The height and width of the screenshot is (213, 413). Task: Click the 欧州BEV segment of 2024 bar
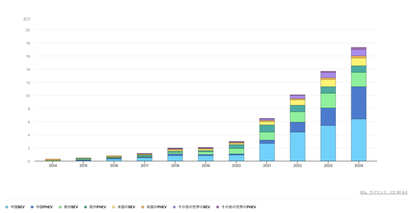pyautogui.click(x=359, y=80)
